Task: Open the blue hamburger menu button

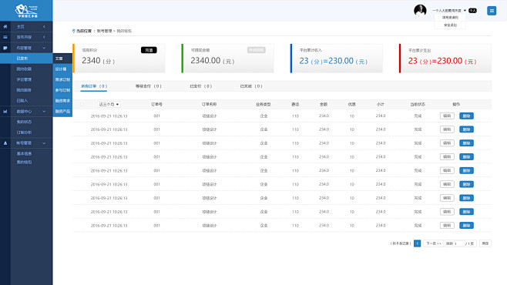Action: point(492,11)
